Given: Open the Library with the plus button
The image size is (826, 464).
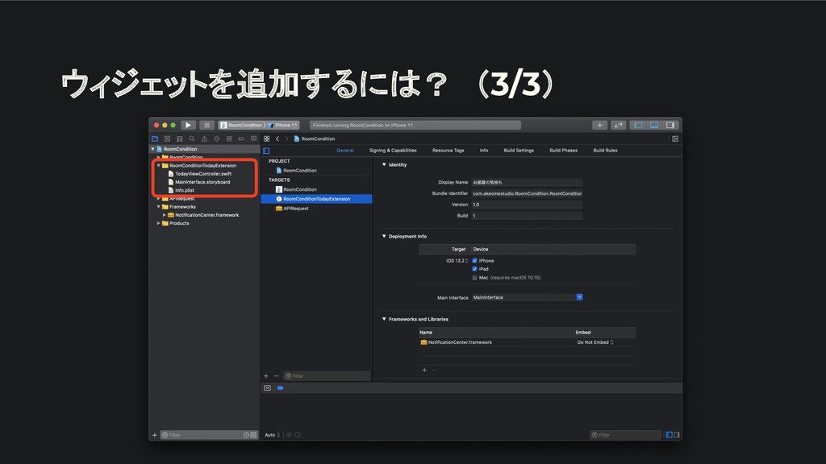Looking at the screenshot, I should click(599, 125).
